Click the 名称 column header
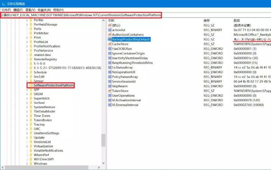This screenshot has width=271, height=170. (111, 21)
